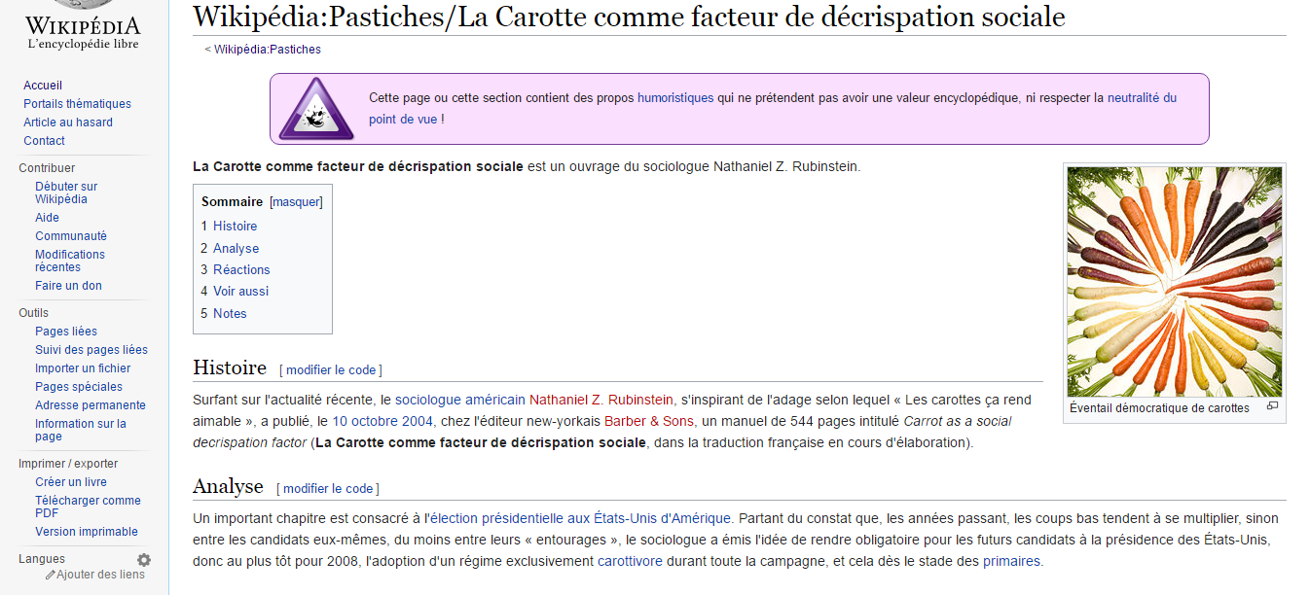
Task: Jump to section 4 Voir aussi in Sommaire
Action: [235, 291]
